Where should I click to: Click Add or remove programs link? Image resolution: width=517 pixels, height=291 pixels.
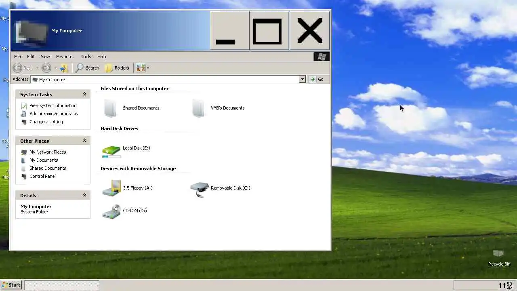[53, 114]
